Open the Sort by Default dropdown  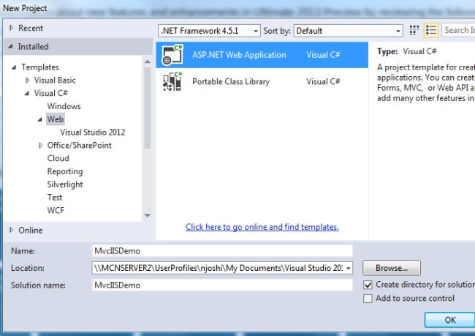pos(348,31)
